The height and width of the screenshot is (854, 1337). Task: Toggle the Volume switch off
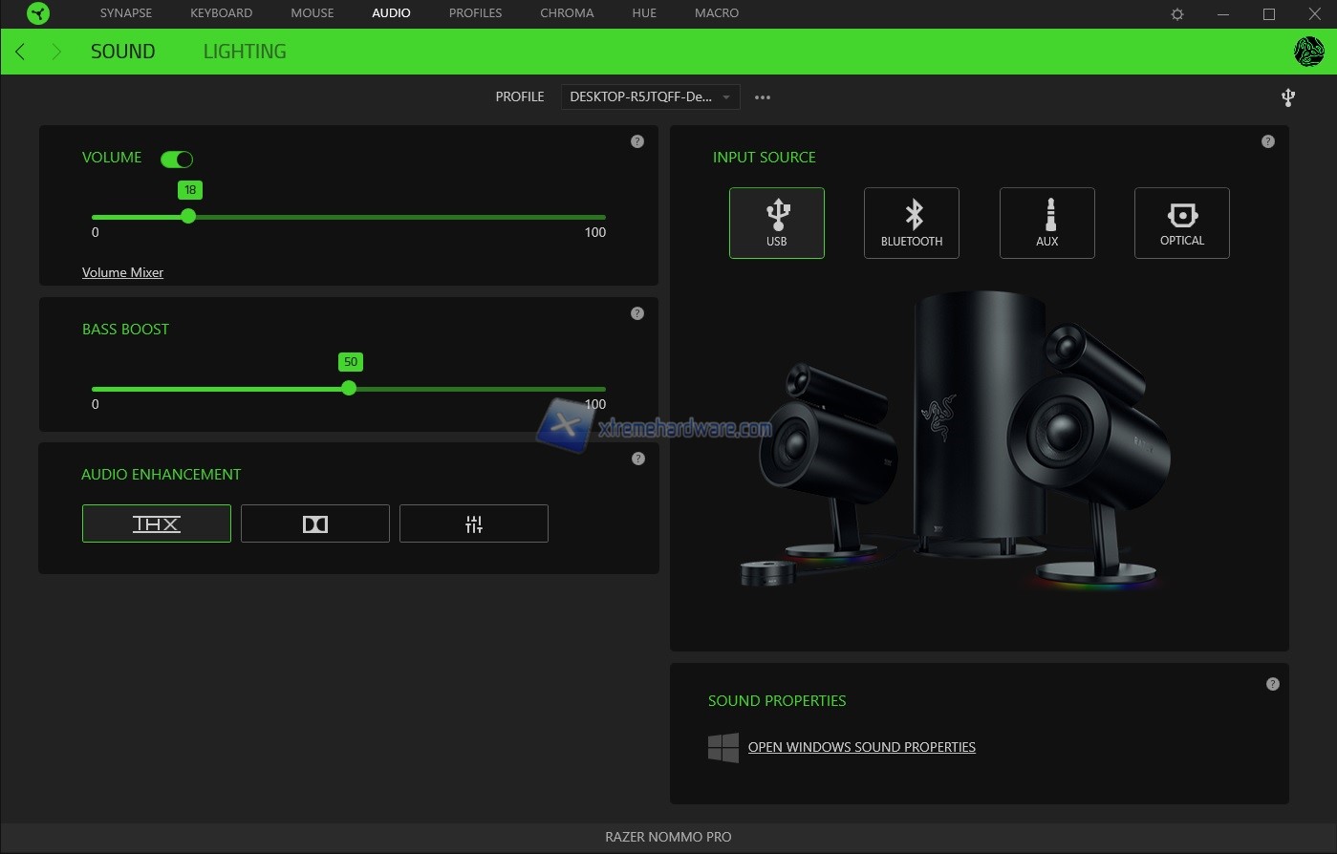pos(177,159)
